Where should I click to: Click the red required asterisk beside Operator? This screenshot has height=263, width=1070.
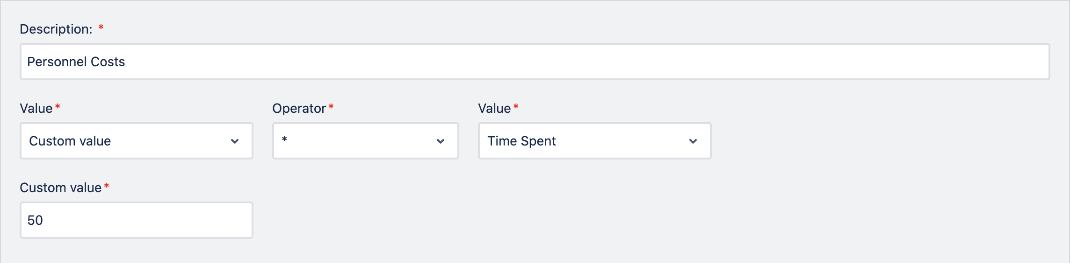[331, 107]
